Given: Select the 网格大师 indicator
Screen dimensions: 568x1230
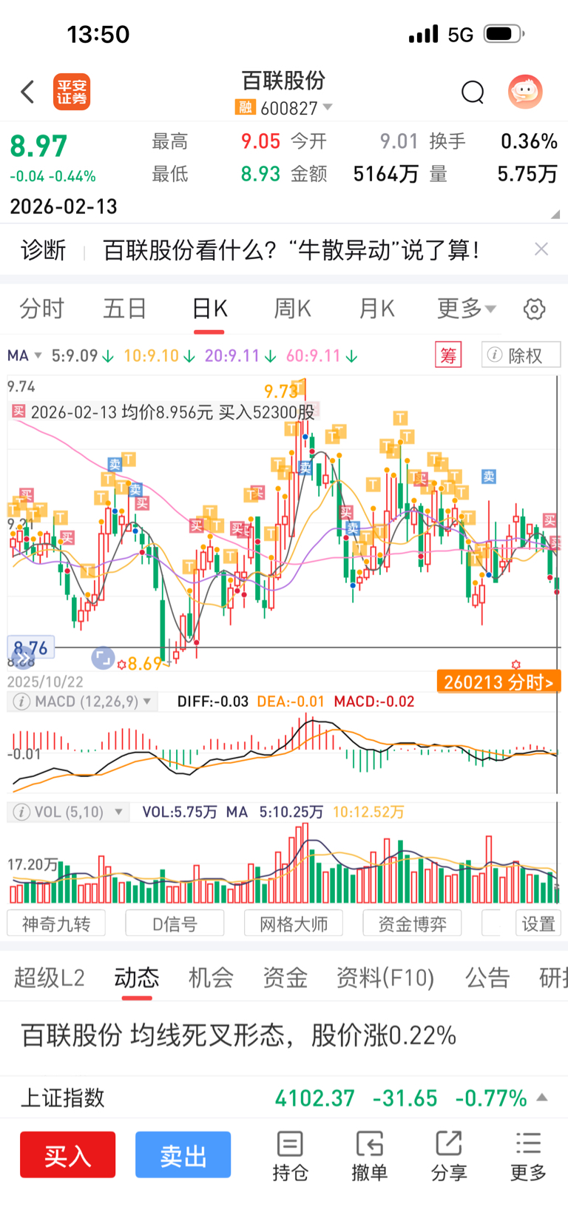Looking at the screenshot, I should (294, 924).
